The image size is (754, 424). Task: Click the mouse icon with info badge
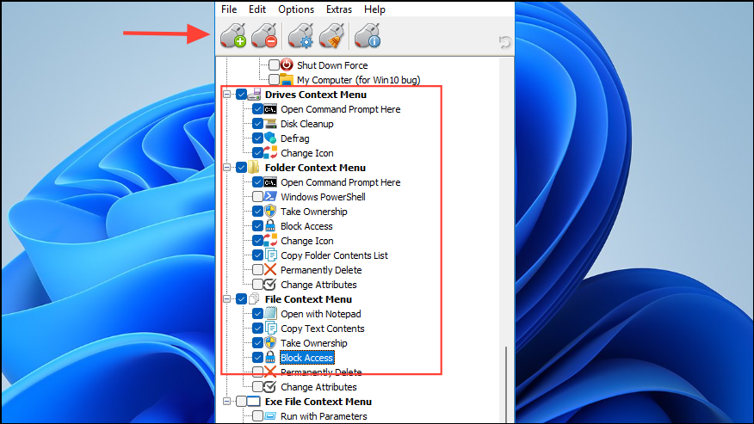click(368, 35)
